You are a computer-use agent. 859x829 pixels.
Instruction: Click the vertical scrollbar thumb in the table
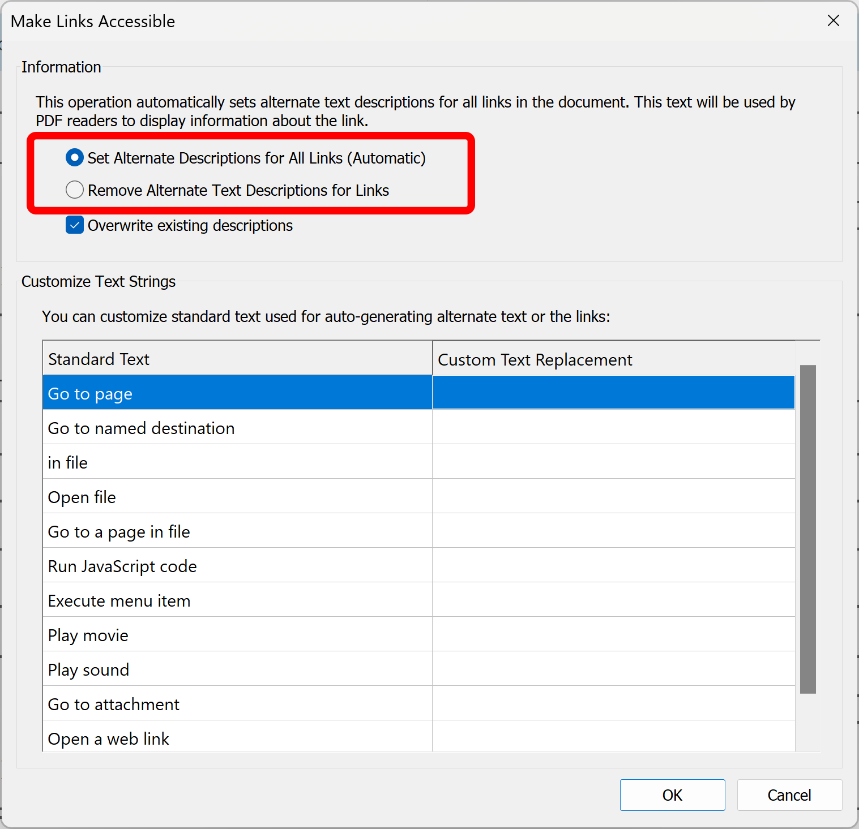[x=808, y=529]
